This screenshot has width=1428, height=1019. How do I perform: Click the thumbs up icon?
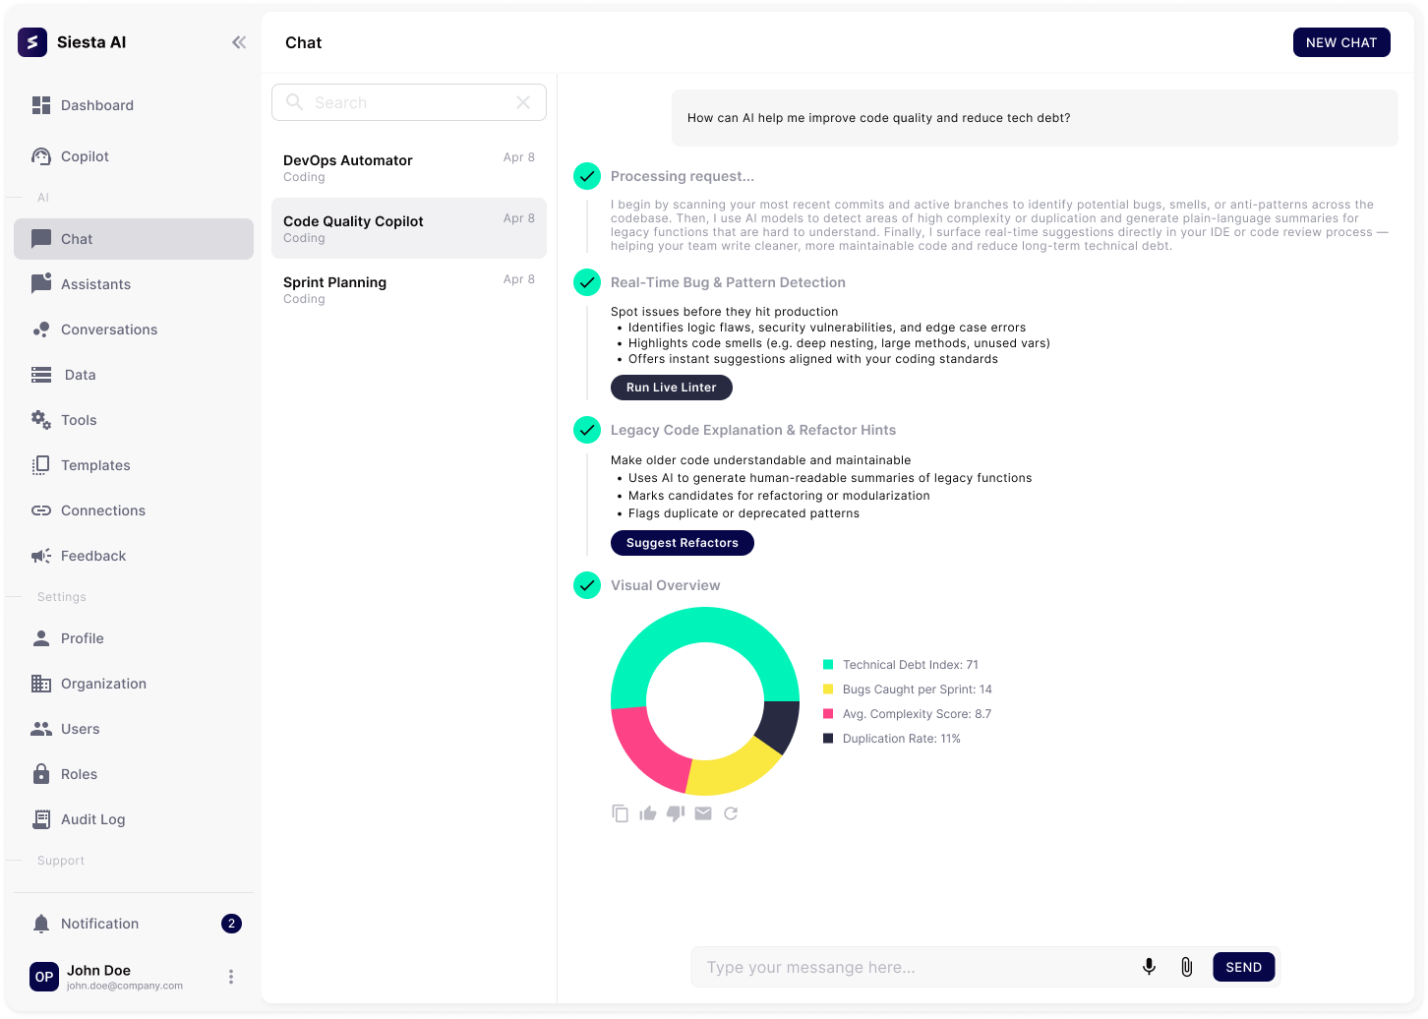coord(647,813)
